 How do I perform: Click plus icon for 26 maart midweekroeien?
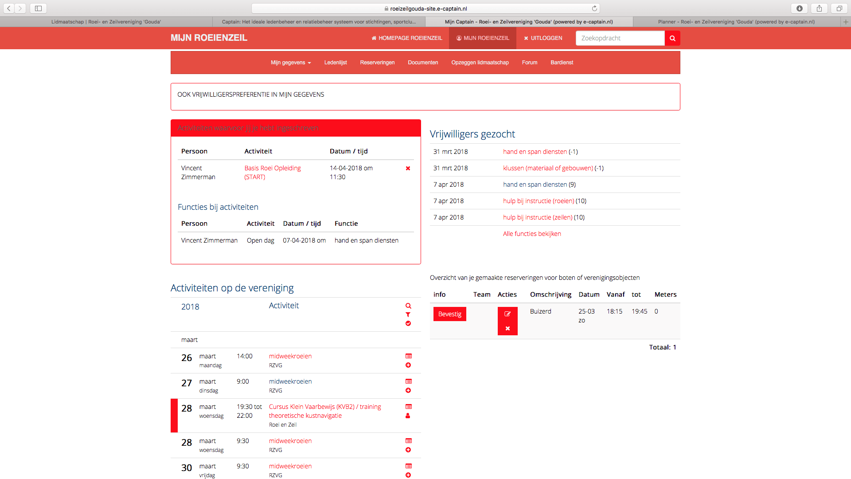coord(408,365)
